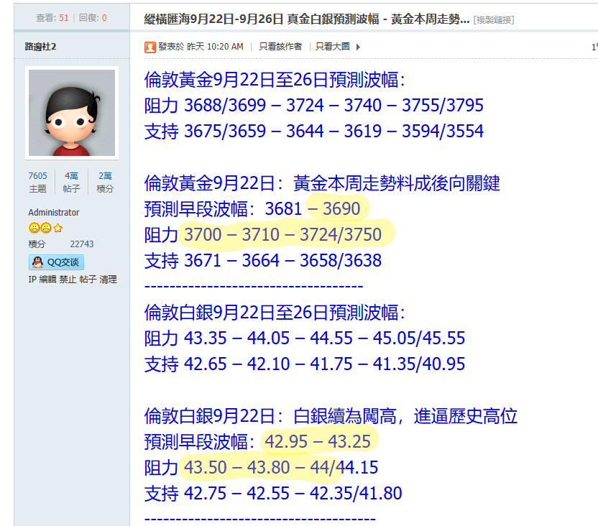
Task: Open the 只看大圖 arrow dropdown
Action: [358, 47]
